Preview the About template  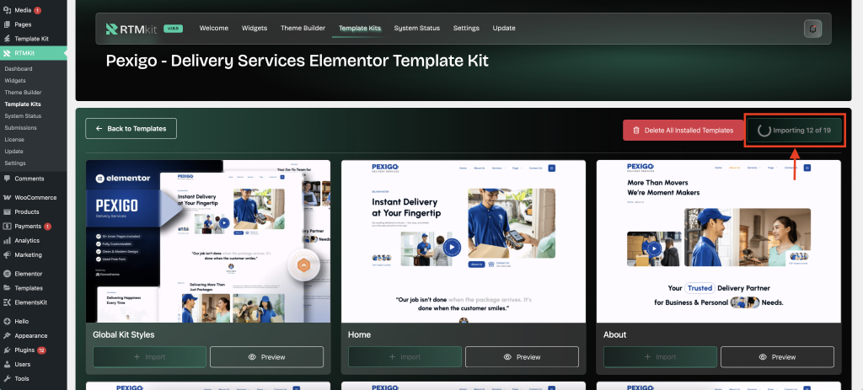point(778,357)
